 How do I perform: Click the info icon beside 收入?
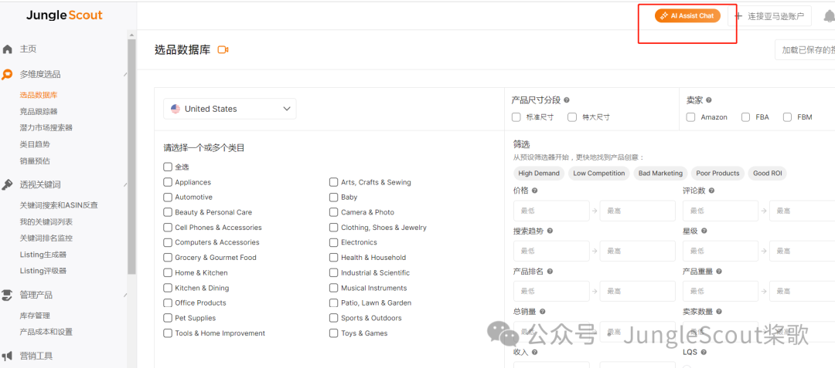click(534, 352)
